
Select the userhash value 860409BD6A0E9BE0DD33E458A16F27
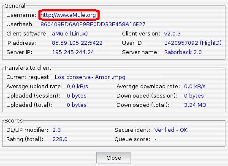click(x=93, y=24)
